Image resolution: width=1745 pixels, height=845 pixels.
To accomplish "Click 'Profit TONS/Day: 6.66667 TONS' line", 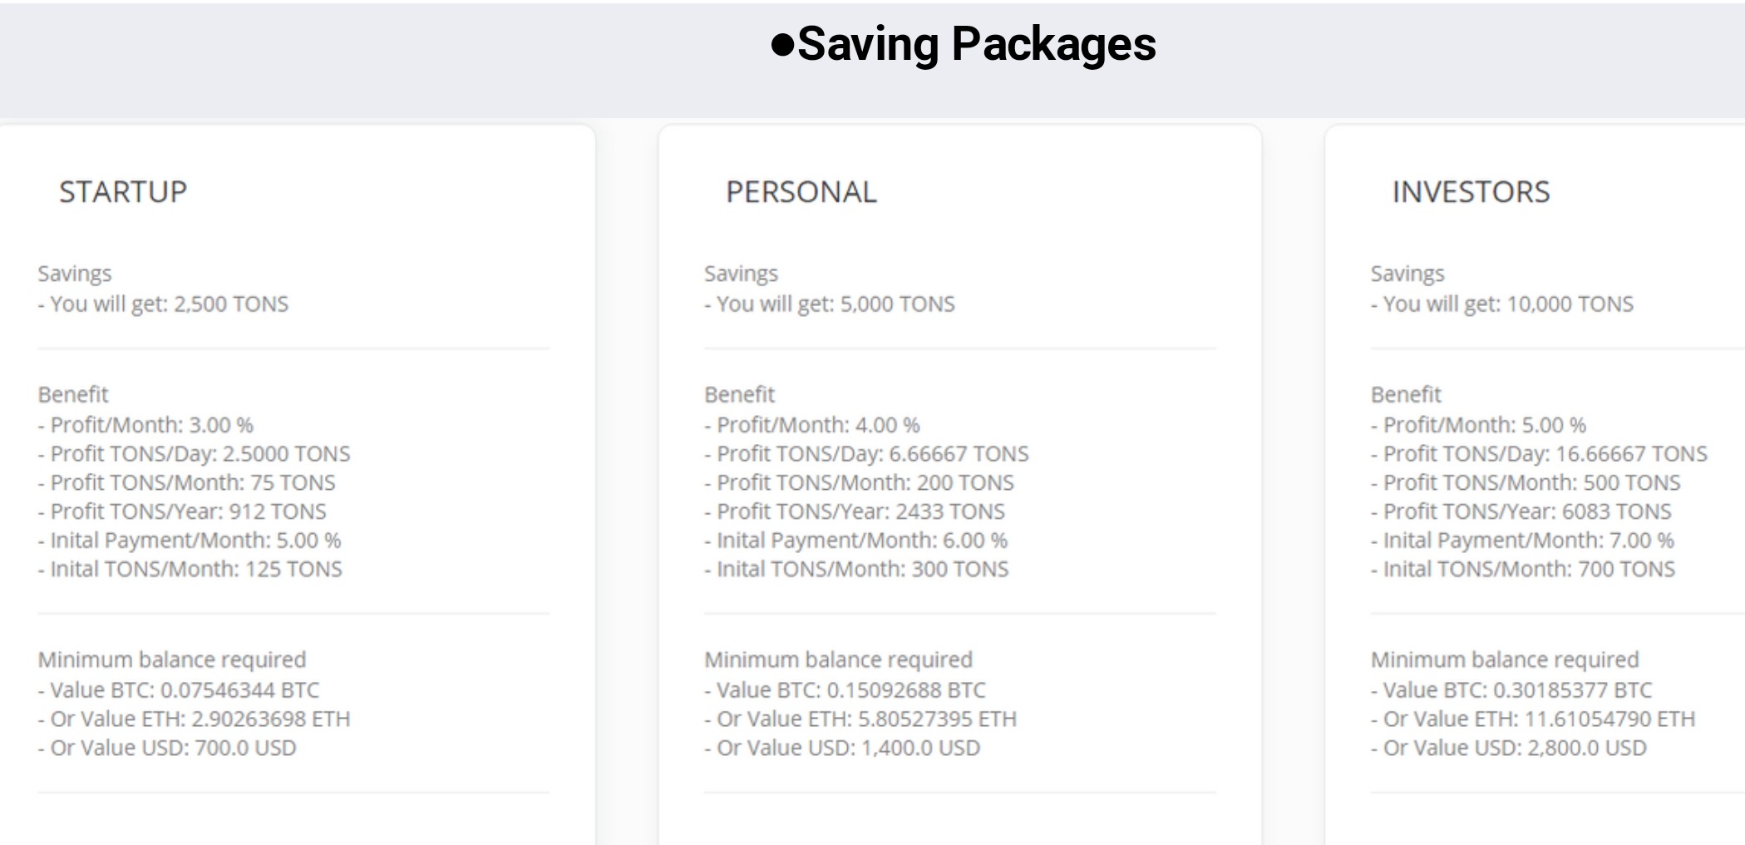I will 867,454.
